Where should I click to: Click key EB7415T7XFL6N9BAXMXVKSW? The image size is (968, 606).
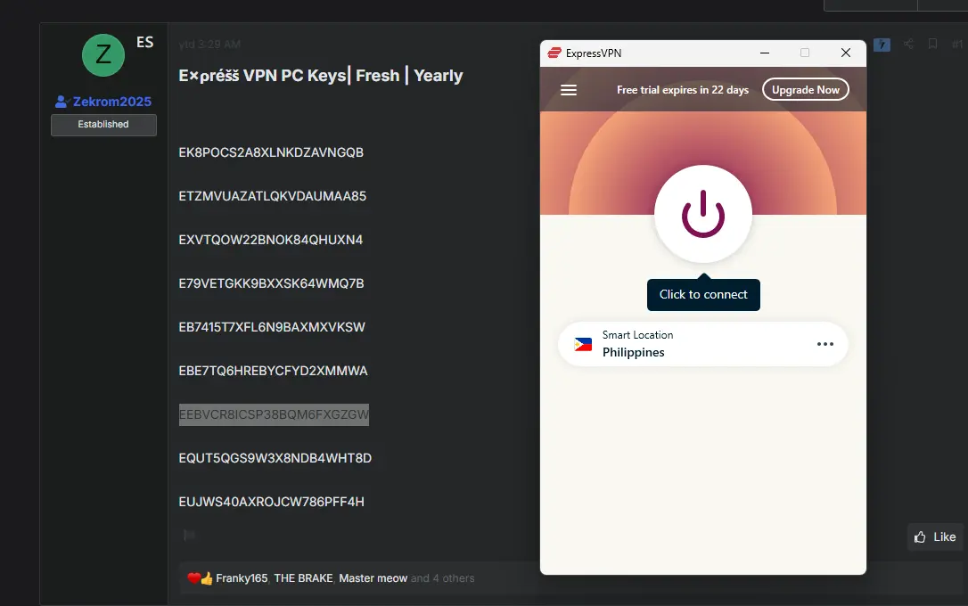[272, 327]
